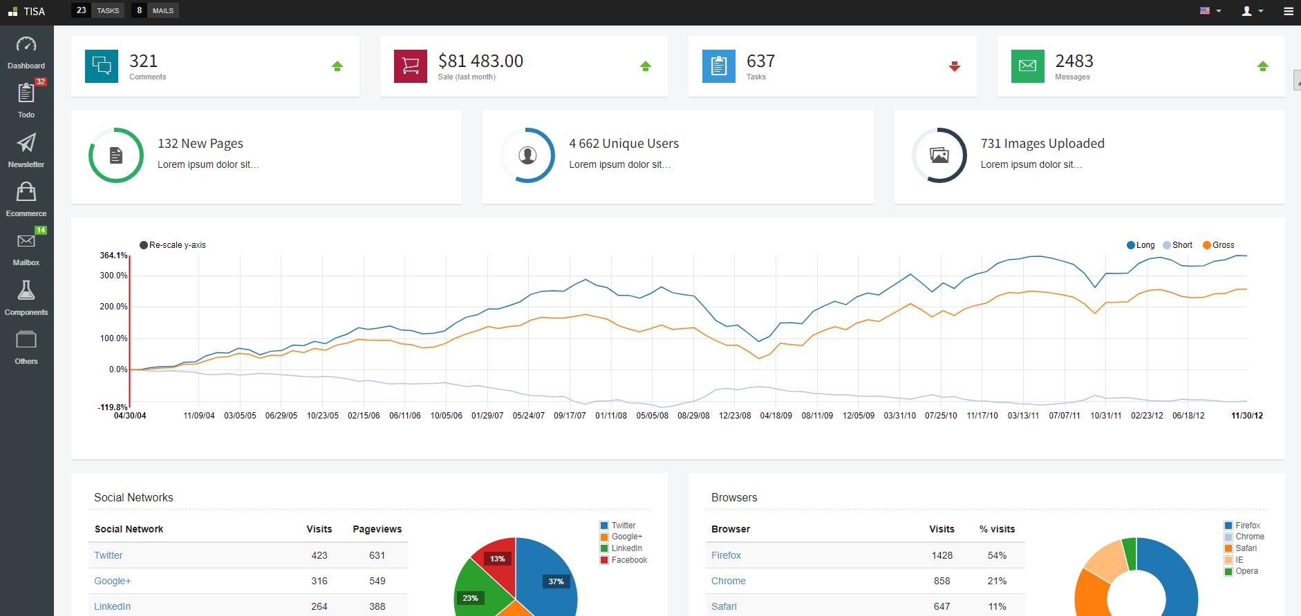Click the Images Uploaded picture circle icon
The image size is (1301, 616).
(939, 155)
